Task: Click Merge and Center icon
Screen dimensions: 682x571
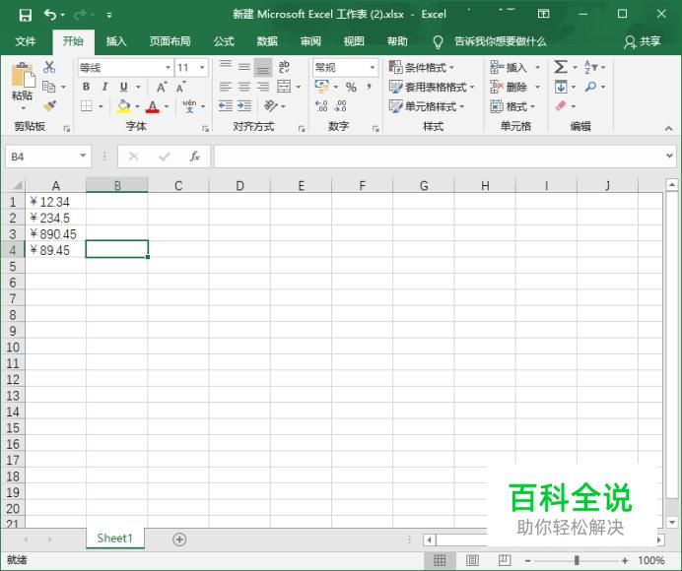Action: [x=284, y=87]
